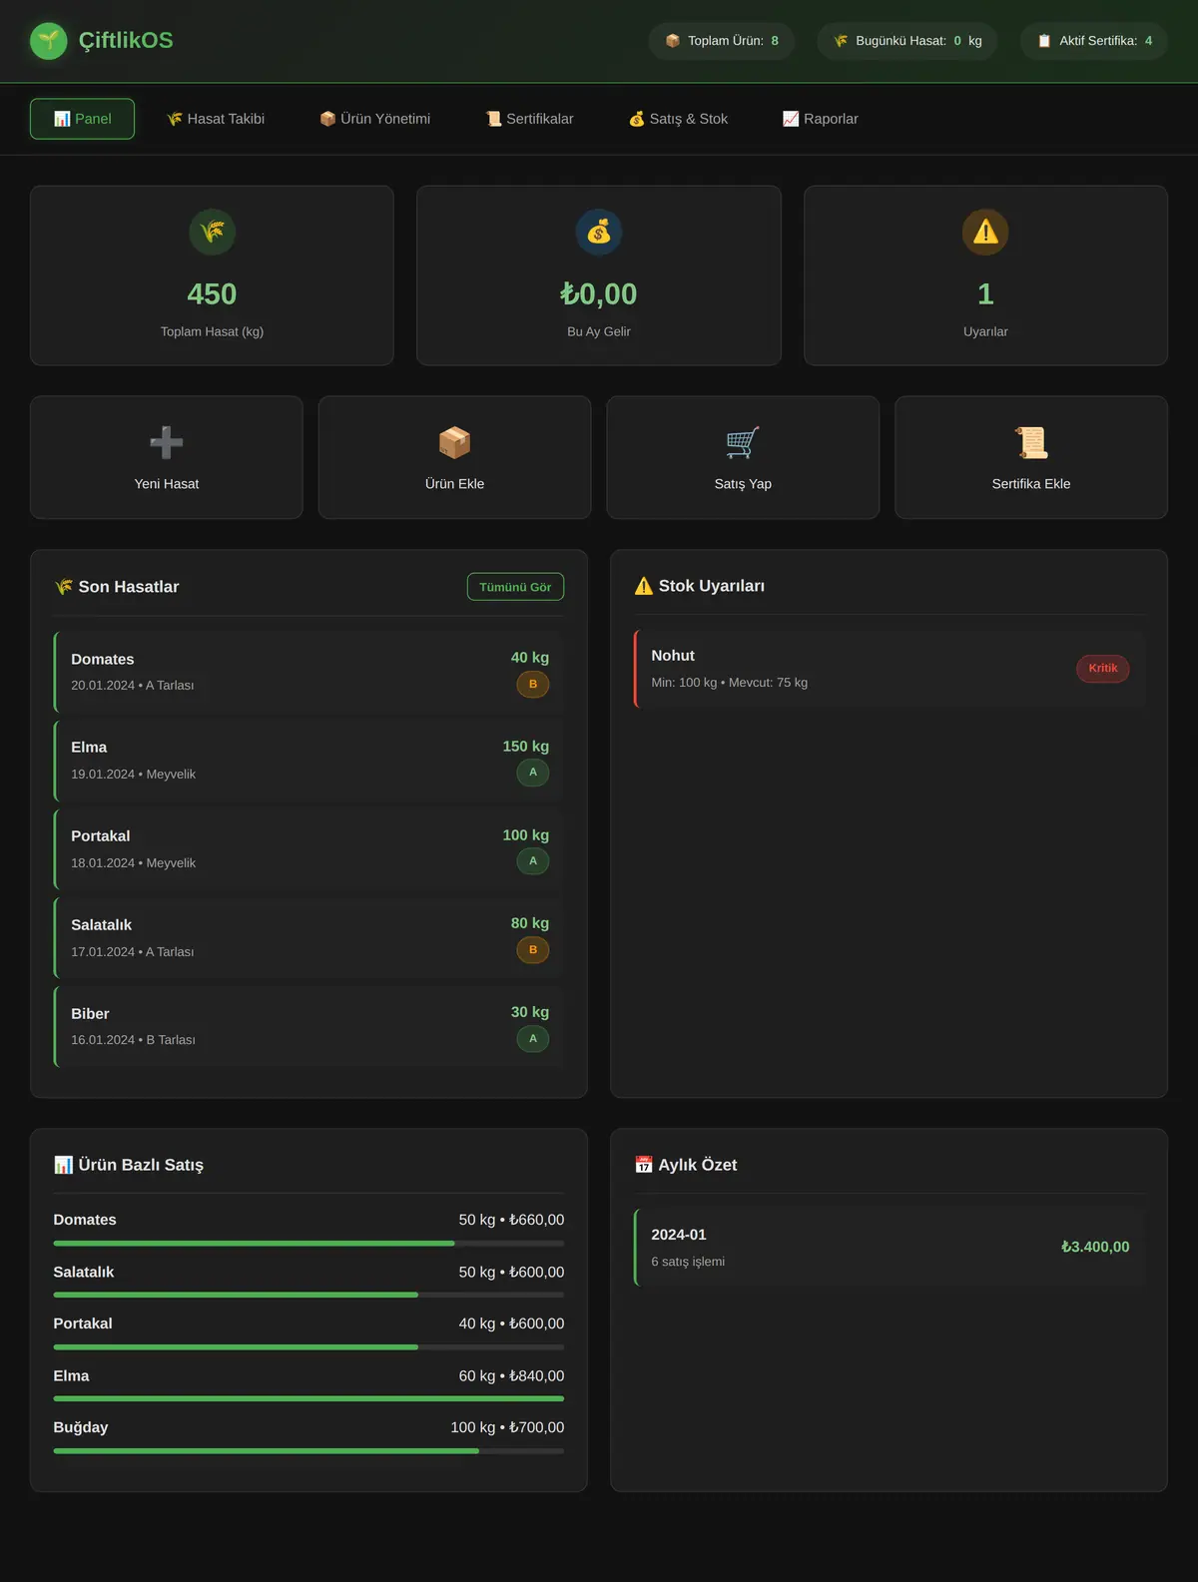The image size is (1198, 1582).
Task: Click the scroll icon in Sertifika Ekle card
Action: (1031, 442)
